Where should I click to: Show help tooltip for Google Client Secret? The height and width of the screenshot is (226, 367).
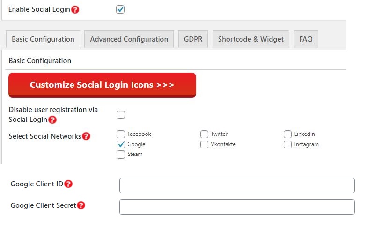point(81,205)
